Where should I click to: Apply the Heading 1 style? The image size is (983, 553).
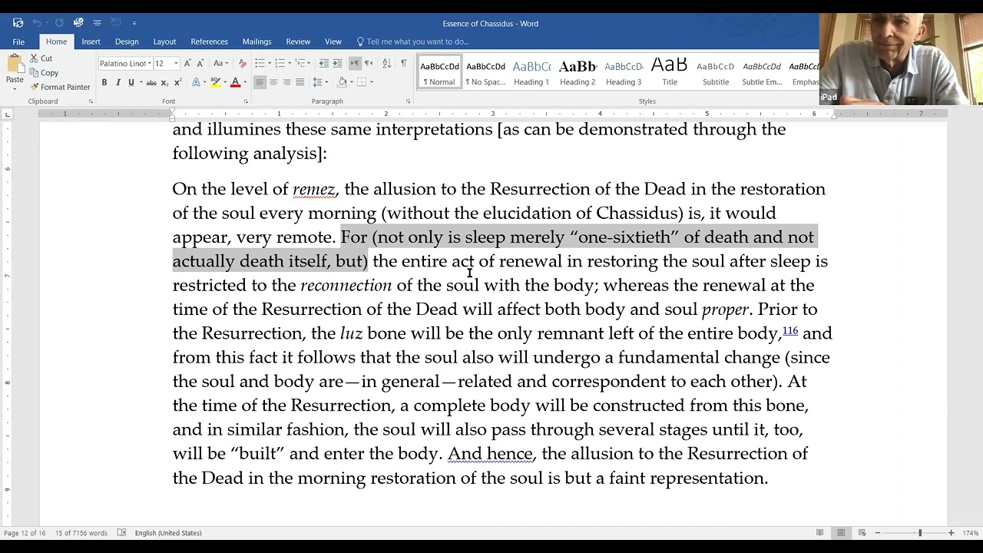(531, 73)
